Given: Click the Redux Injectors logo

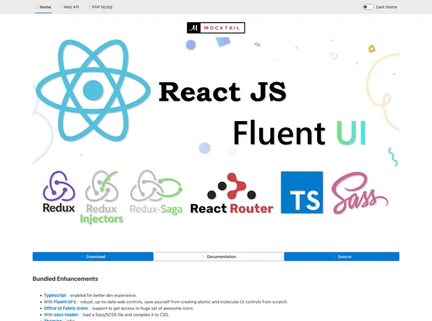Looking at the screenshot, I should pos(101,197).
